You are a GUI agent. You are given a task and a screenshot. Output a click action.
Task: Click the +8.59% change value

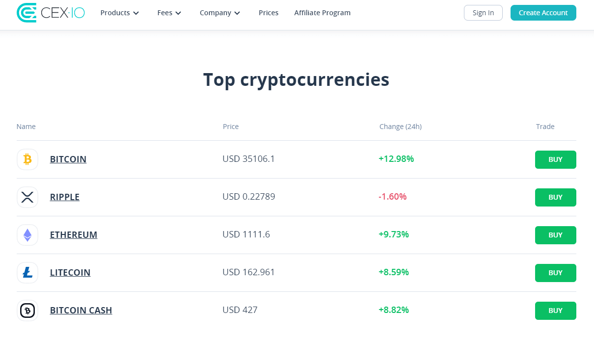point(394,272)
